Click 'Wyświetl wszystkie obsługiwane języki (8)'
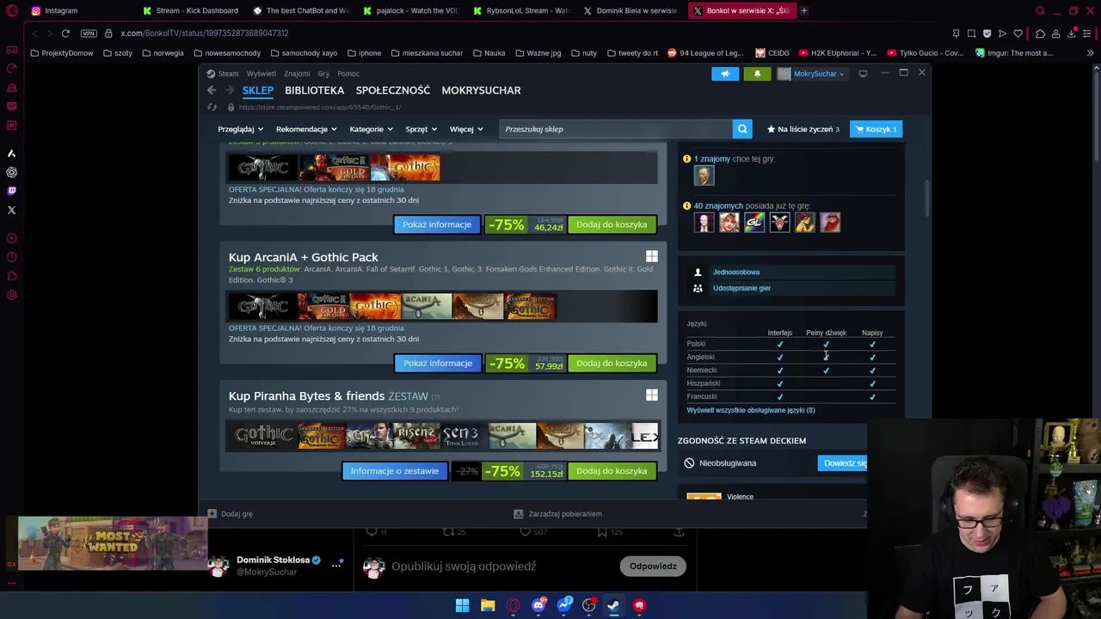The height and width of the screenshot is (619, 1101). pos(751,410)
